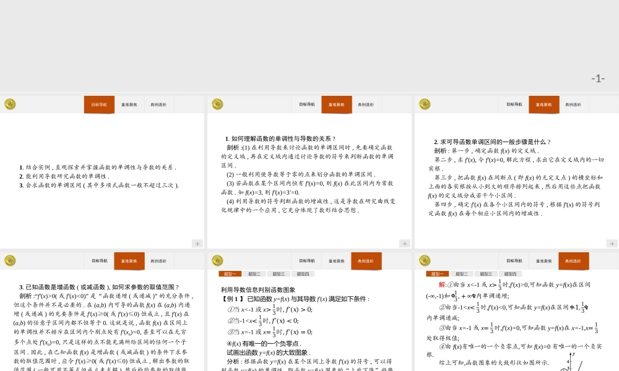This screenshot has width=619, height=371.
Task: Click the golden emblem icon on the fourth slide
Action: point(10,261)
